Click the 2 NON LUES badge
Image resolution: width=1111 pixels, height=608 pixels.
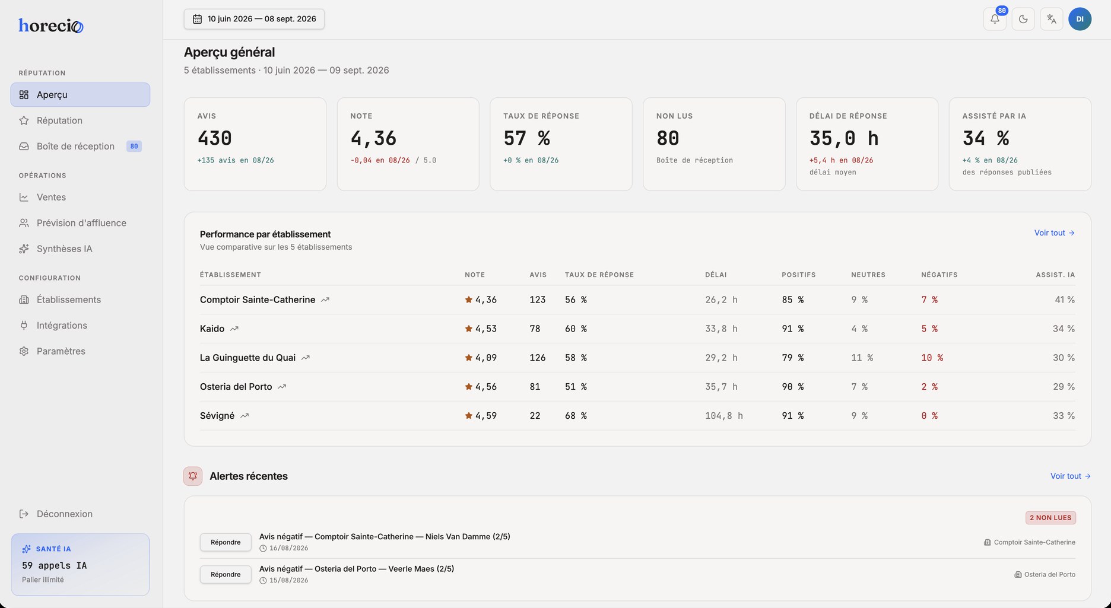(x=1050, y=518)
